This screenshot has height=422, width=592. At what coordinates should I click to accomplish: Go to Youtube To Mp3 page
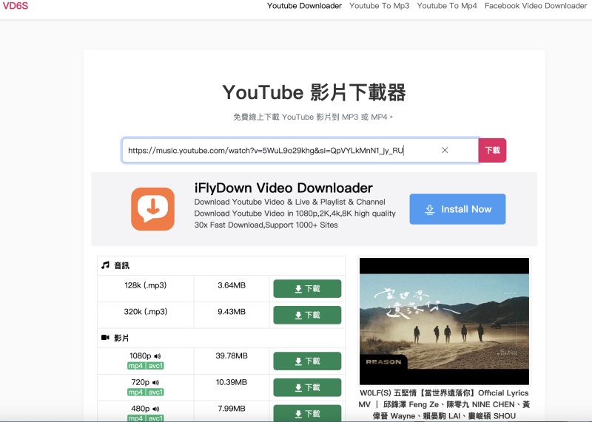(379, 6)
